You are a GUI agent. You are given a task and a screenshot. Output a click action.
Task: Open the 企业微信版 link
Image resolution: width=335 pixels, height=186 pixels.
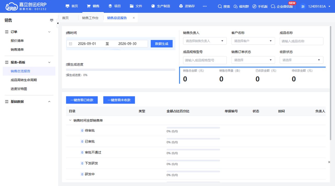(282, 6)
